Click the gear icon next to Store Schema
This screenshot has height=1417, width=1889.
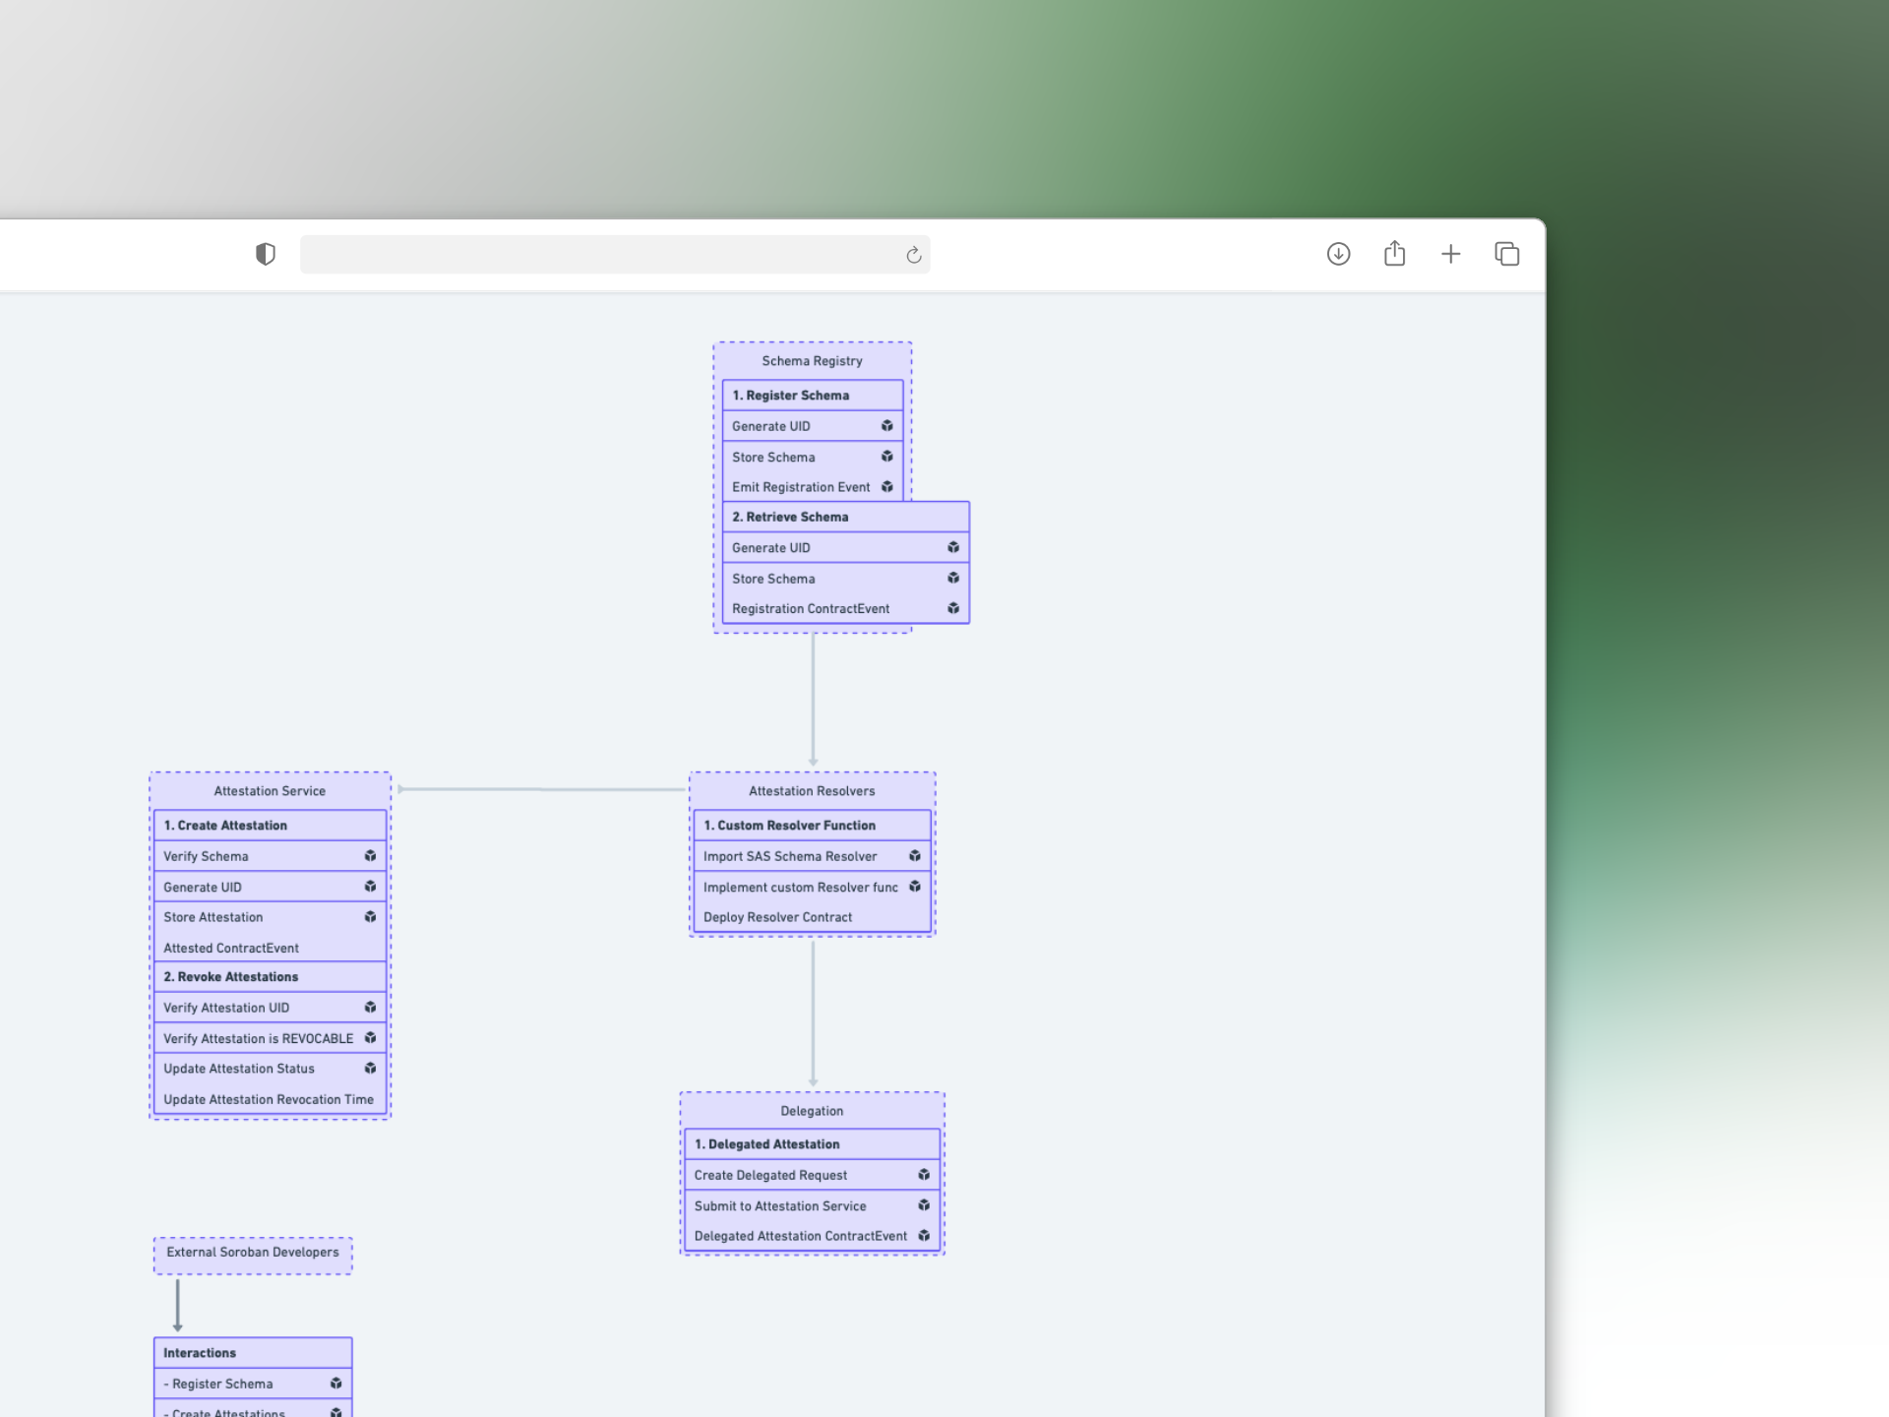click(885, 456)
